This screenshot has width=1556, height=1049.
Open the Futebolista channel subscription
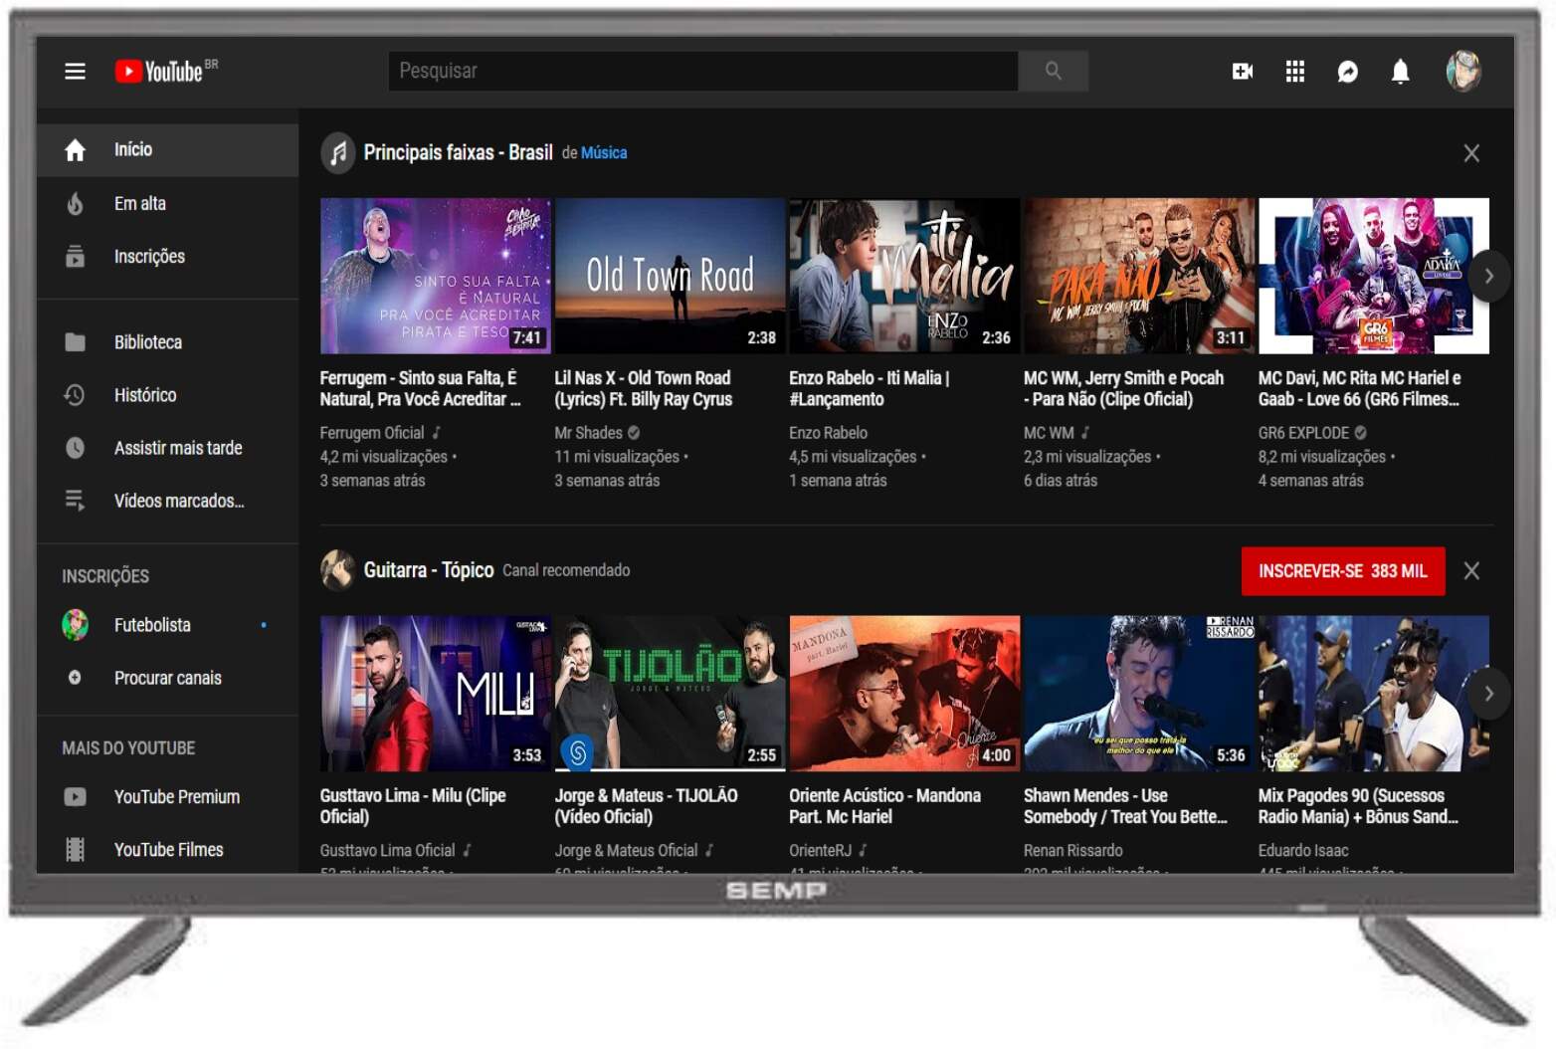[152, 625]
